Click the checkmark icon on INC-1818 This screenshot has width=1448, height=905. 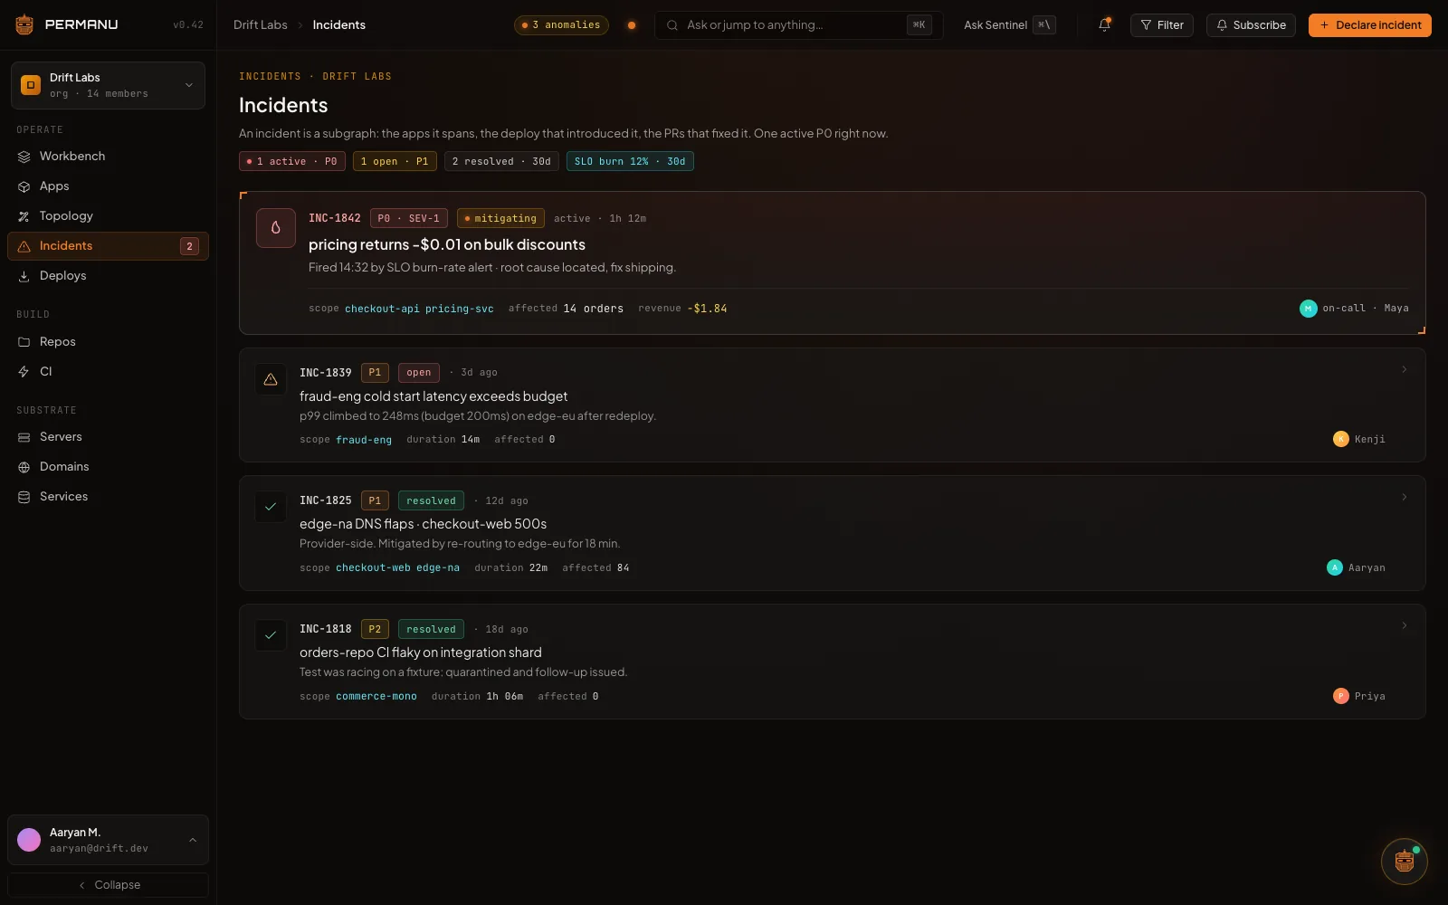(x=271, y=635)
